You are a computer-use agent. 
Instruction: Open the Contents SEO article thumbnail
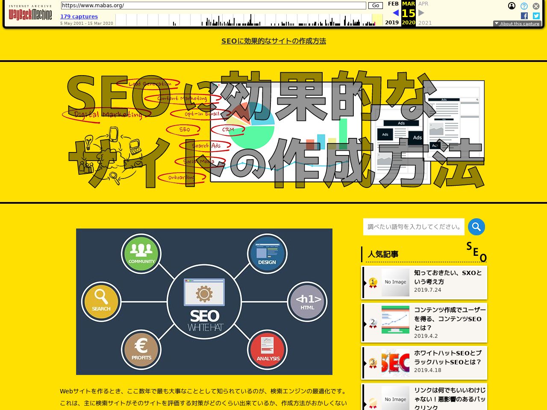(x=395, y=319)
